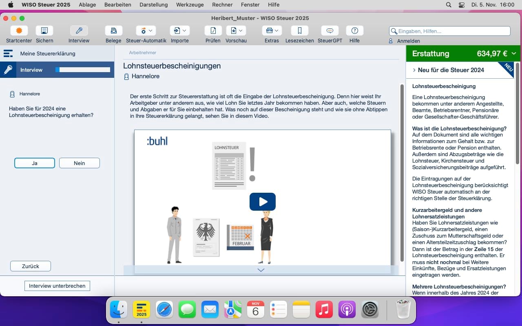Open the Darstellung menu
This screenshot has height=326, width=522.
(153, 5)
